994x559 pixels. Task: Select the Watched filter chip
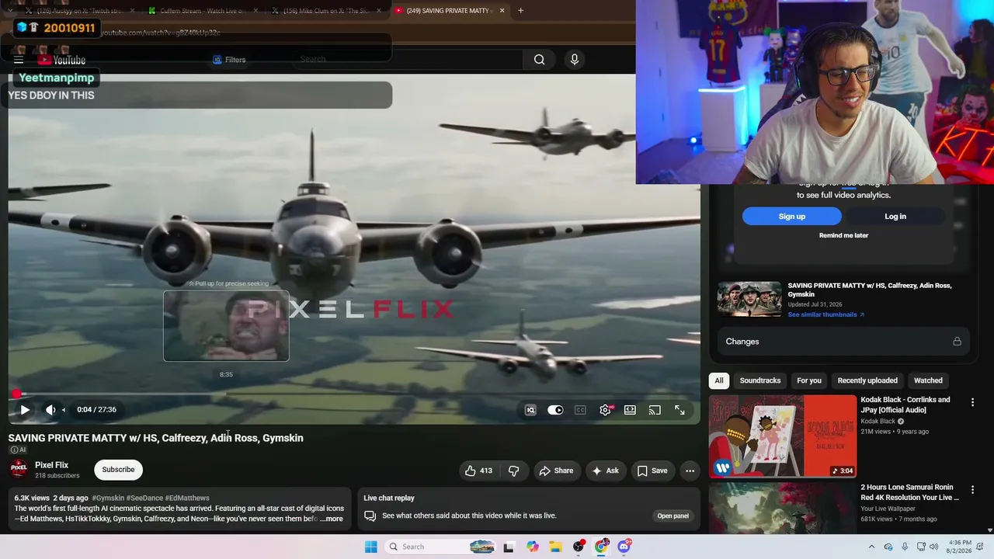click(928, 380)
